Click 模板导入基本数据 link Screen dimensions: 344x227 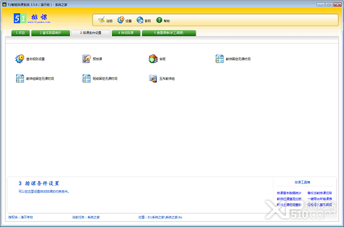coord(320,205)
